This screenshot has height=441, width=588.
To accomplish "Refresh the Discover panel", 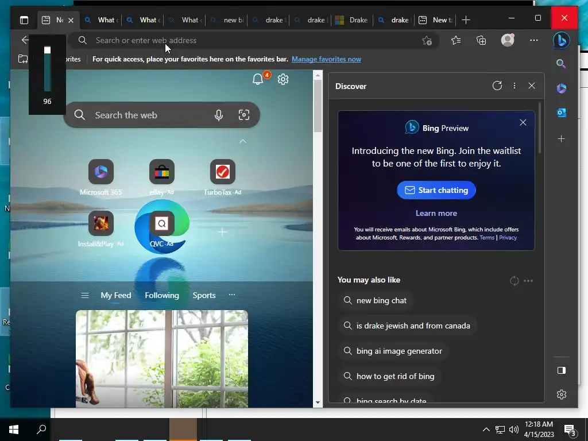I will click(497, 86).
